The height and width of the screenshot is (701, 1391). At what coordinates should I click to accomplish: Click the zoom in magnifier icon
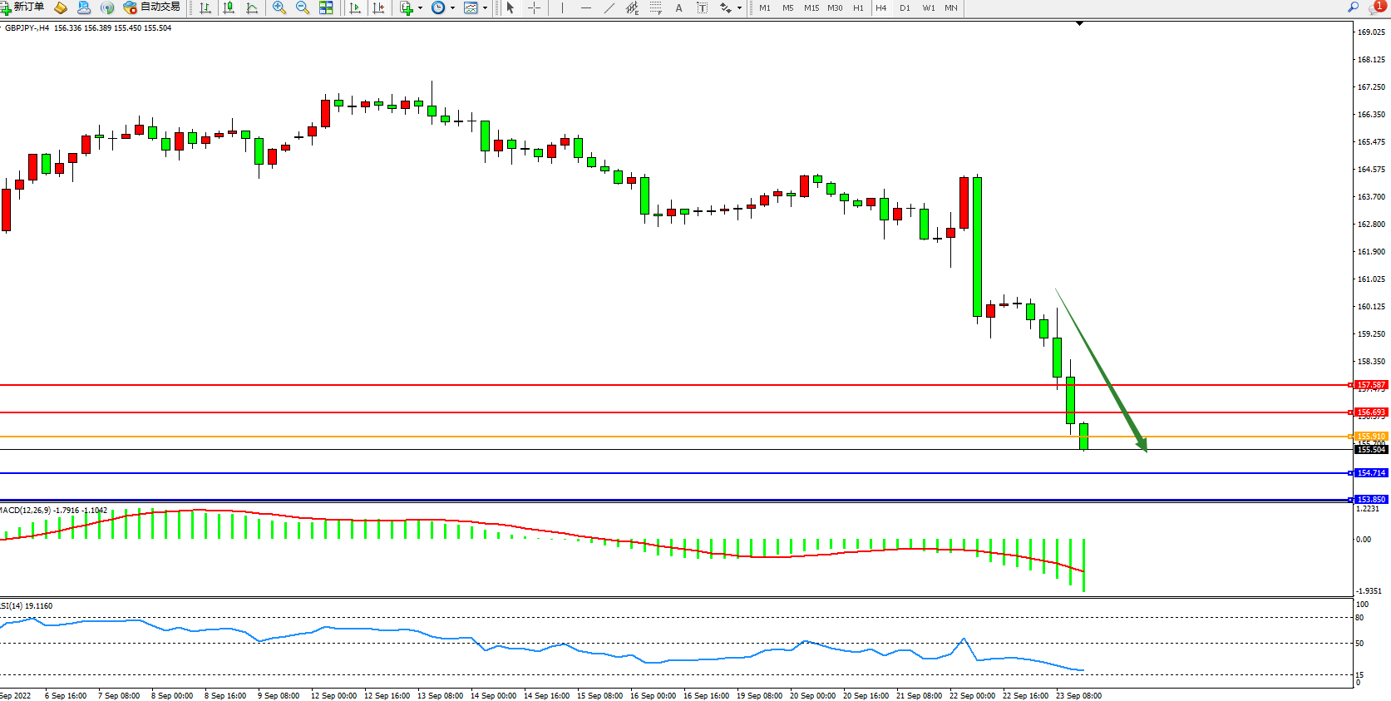pos(279,7)
